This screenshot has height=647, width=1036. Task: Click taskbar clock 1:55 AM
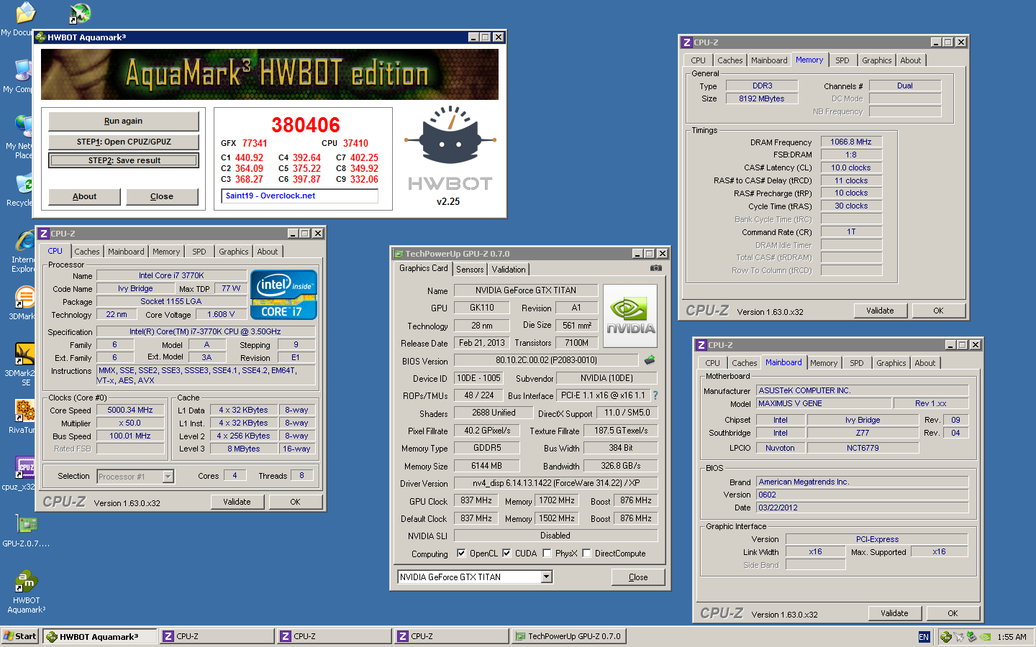point(1012,637)
